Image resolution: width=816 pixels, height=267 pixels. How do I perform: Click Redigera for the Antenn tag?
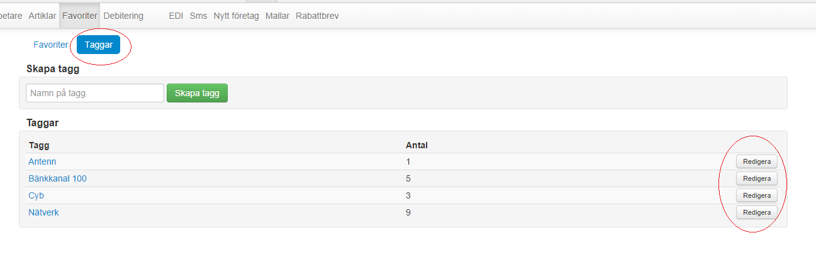[756, 161]
